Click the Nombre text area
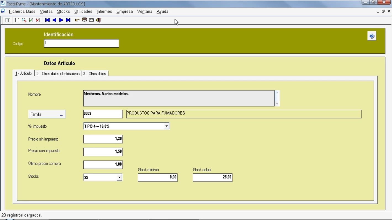Image resolution: width=392 pixels, height=220 pixels. [179, 98]
